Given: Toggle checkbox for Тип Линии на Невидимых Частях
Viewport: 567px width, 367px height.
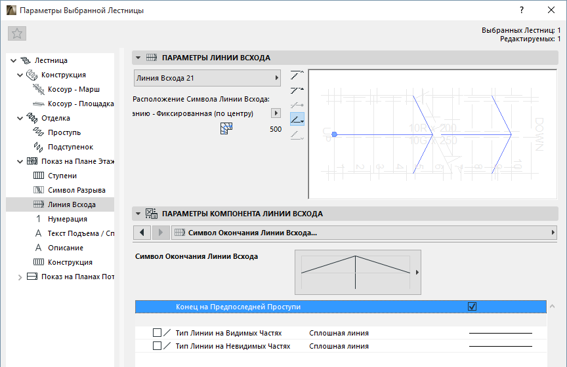Looking at the screenshot, I should 157,345.
